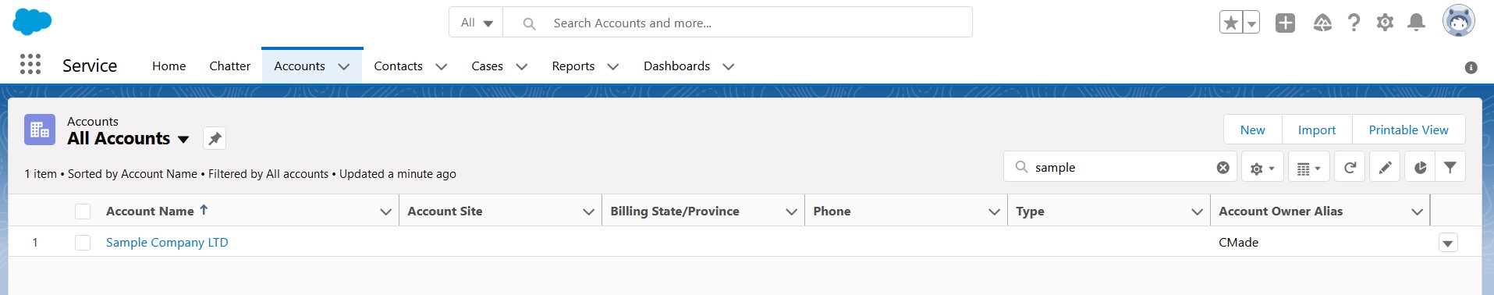This screenshot has height=295, width=1494.
Task: Open the filter funnel icon
Action: click(x=1450, y=167)
